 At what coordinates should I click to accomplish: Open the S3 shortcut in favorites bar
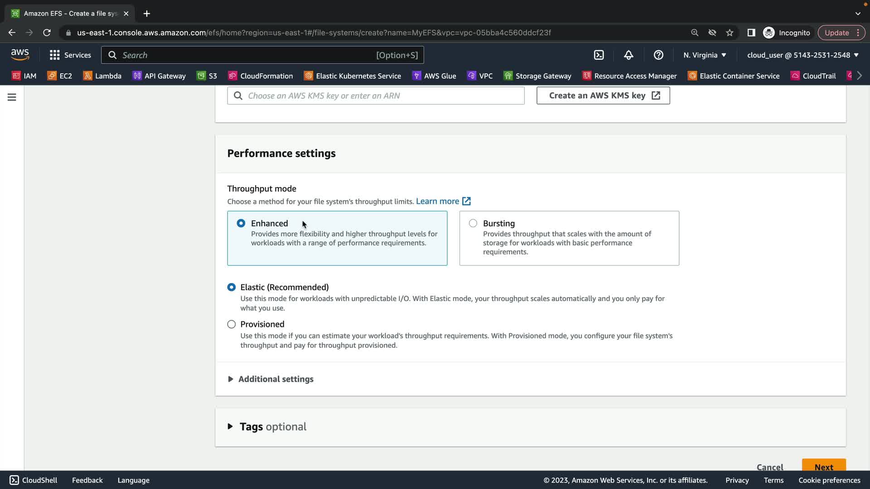pos(207,76)
